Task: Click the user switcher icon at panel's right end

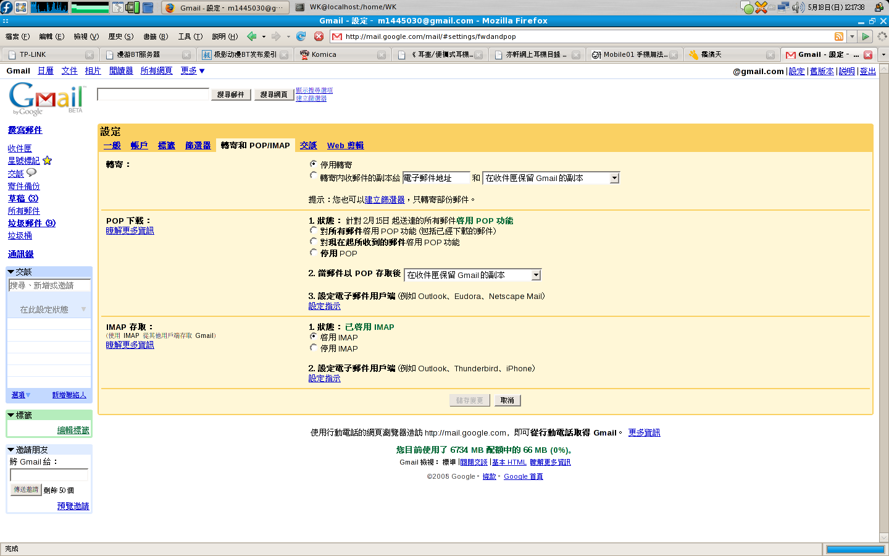Action: click(879, 7)
